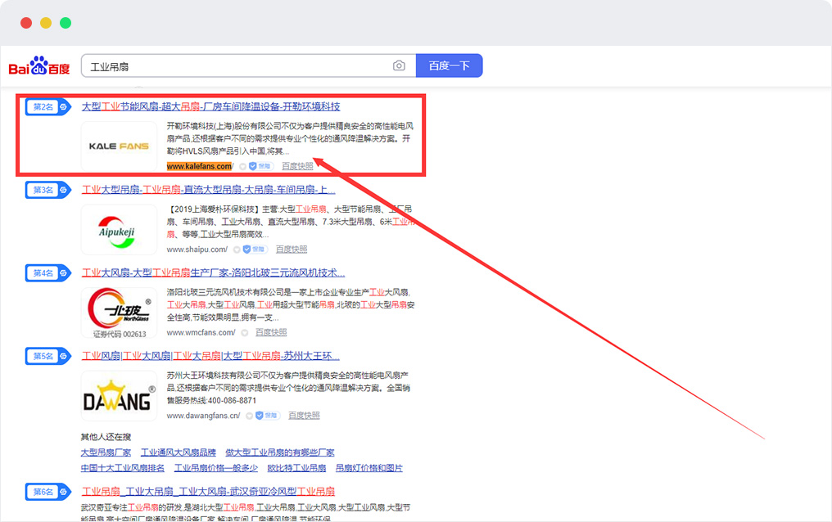The image size is (832, 522).
Task: Open 百度快照 for dawangfans result
Action: (x=304, y=416)
